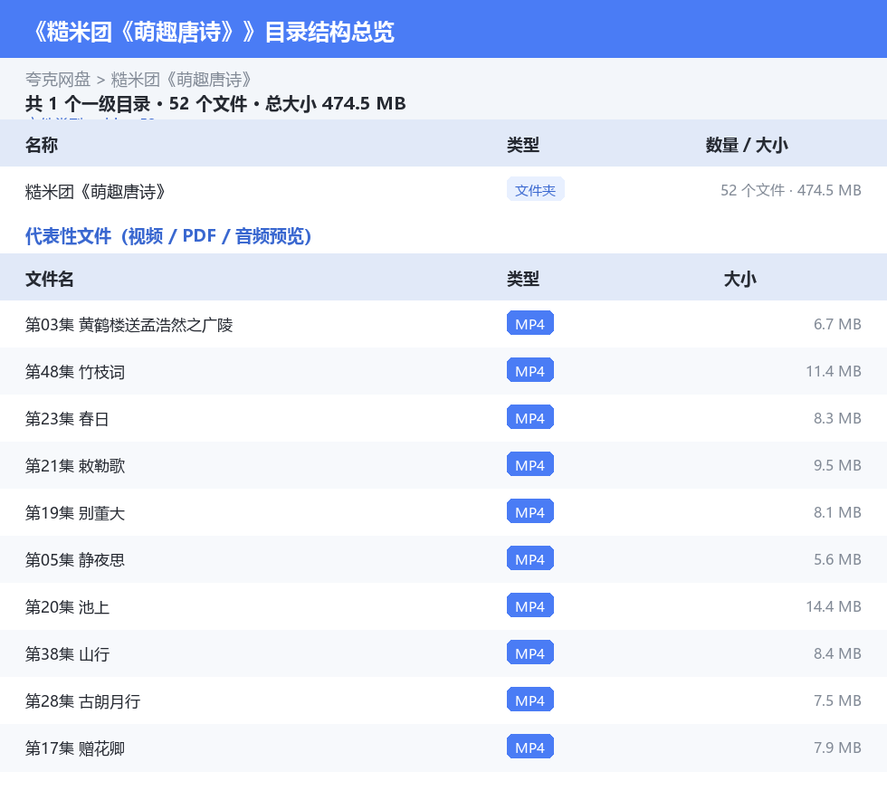887x800 pixels.
Task: Select file 第05集 静夜思
Action: click(x=74, y=559)
